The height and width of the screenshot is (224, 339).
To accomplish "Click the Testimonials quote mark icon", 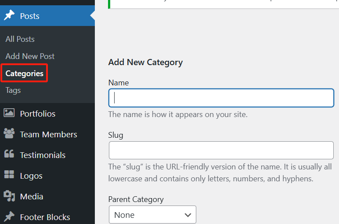I will [9, 154].
